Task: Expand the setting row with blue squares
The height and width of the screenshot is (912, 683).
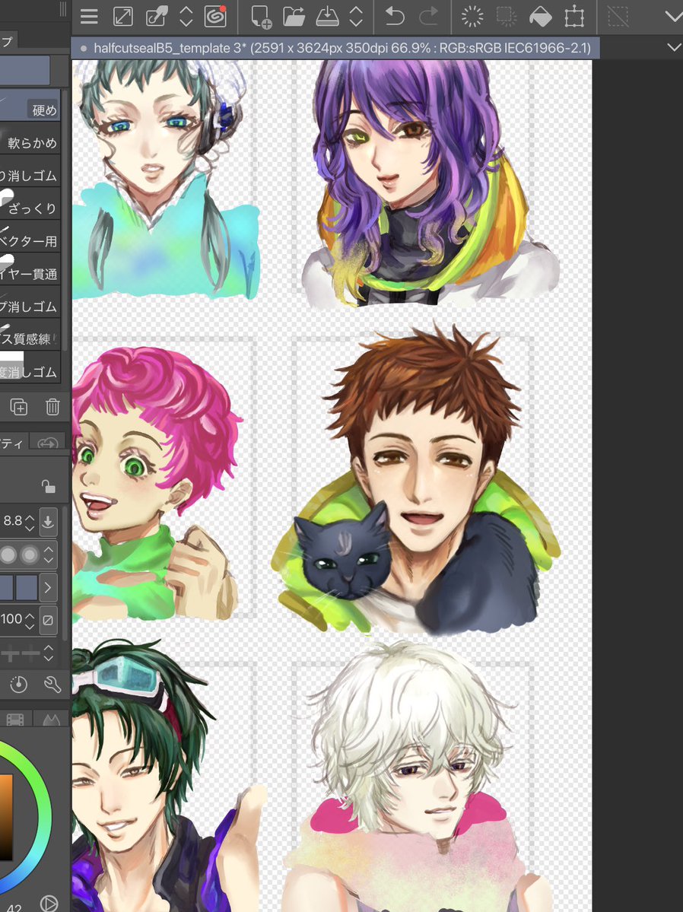Action: (x=48, y=587)
